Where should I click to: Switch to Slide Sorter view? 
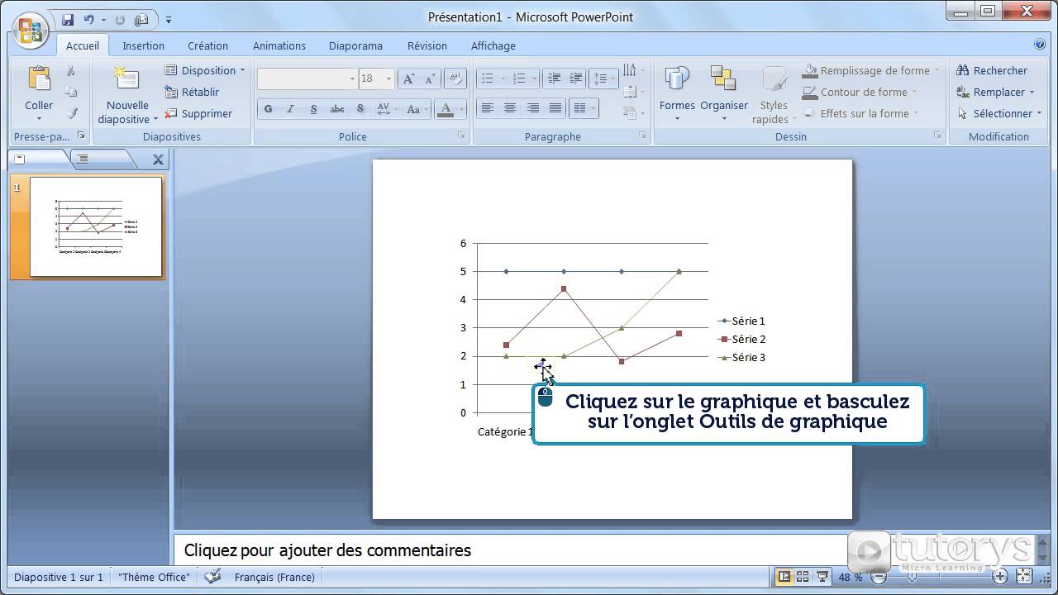coord(803,577)
